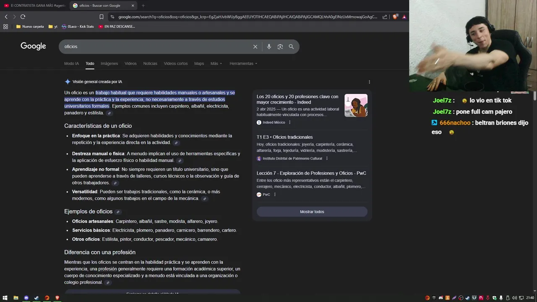Open more options for Instituto Distrital source

327,159
